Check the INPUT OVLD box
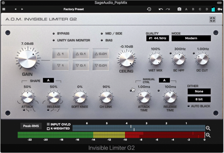The width and height of the screenshot is (224, 153). (48, 124)
